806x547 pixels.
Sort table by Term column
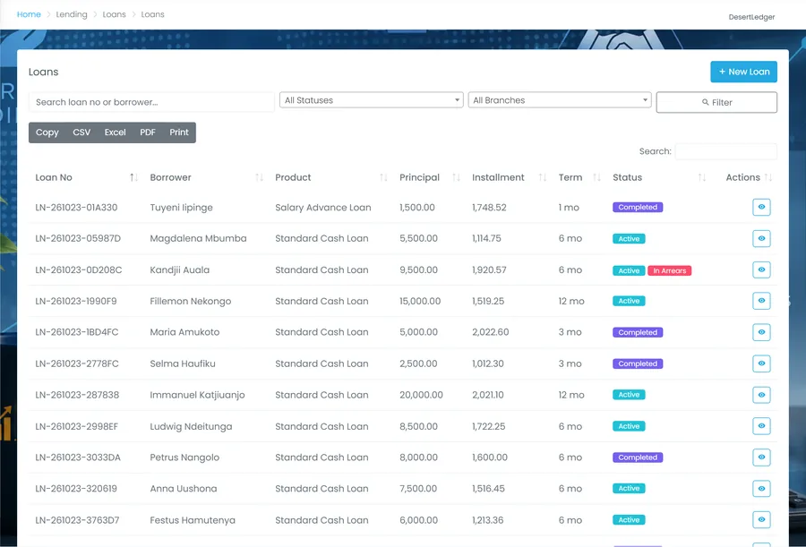(579, 177)
